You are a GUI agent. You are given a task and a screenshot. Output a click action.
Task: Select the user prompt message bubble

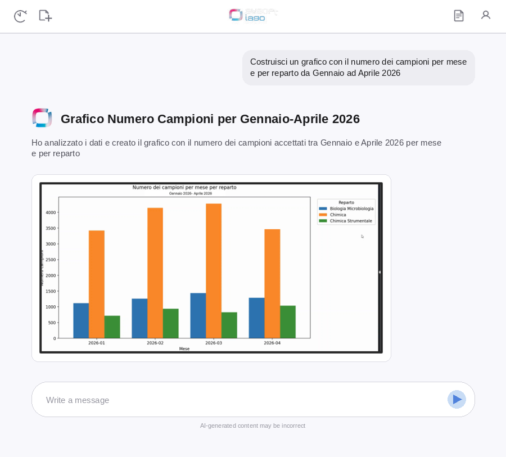pos(359,67)
